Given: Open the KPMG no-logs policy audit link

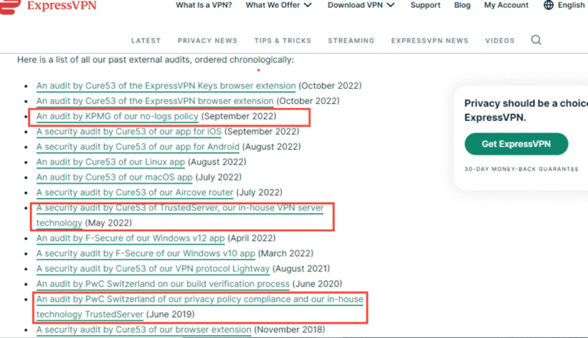Looking at the screenshot, I should 117,116.
